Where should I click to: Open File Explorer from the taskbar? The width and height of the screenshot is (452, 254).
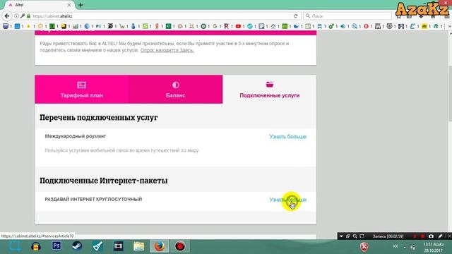[139, 246]
